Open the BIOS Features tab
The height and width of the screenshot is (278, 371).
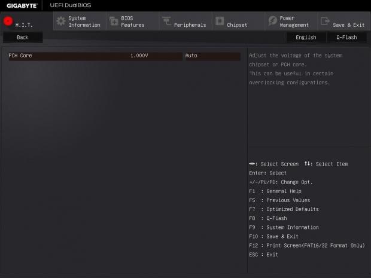coord(133,22)
